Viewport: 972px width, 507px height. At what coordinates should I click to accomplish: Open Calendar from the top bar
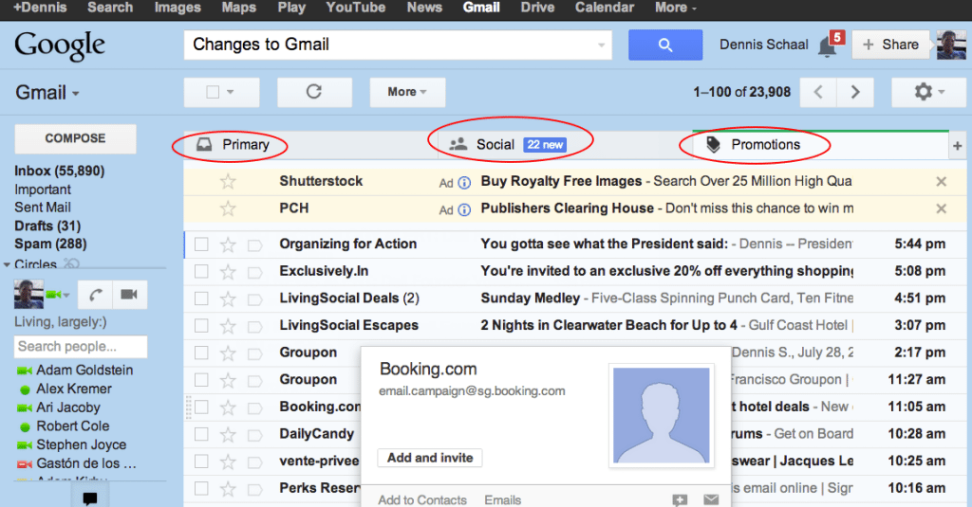tap(605, 8)
